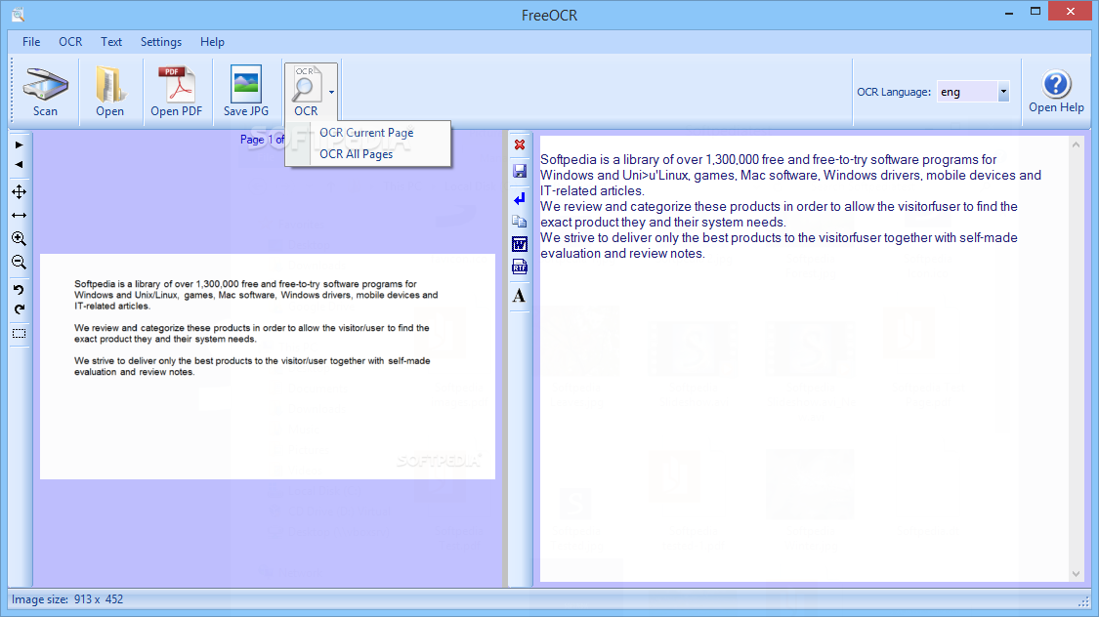Export text to Word icon

click(520, 244)
